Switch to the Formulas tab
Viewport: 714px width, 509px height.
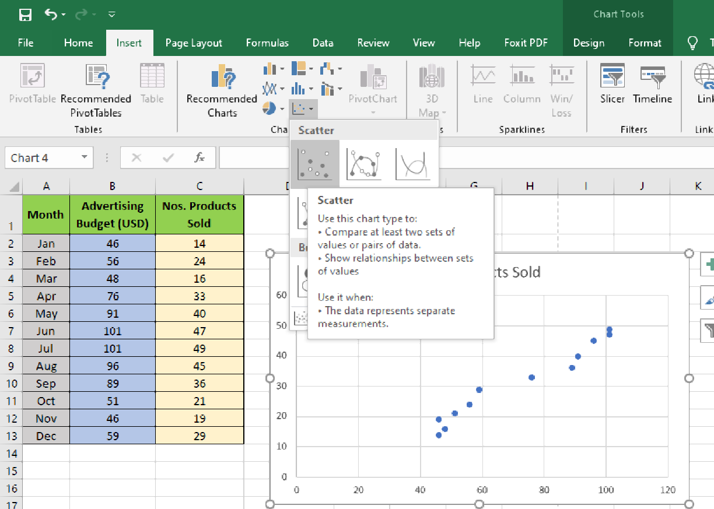click(x=267, y=43)
